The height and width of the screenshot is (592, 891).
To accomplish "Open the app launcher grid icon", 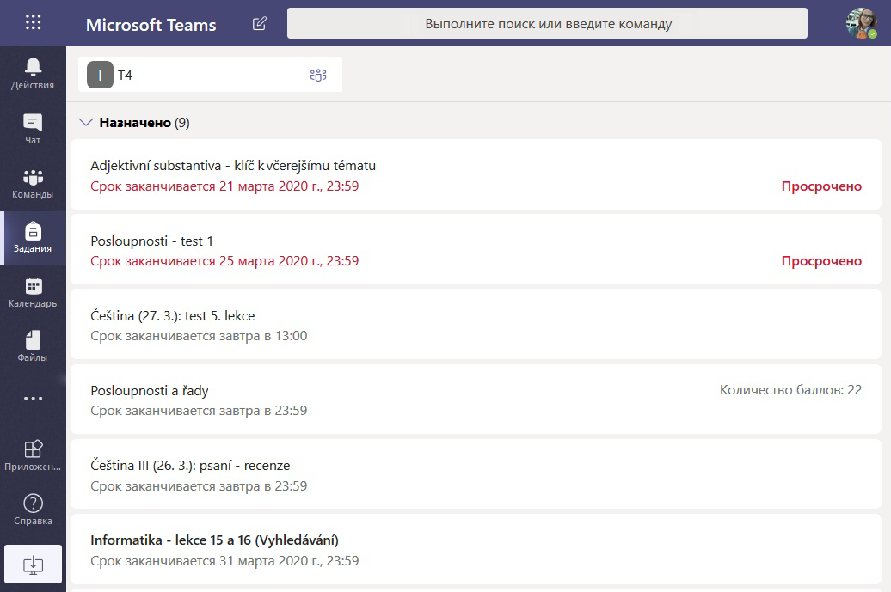I will (33, 22).
